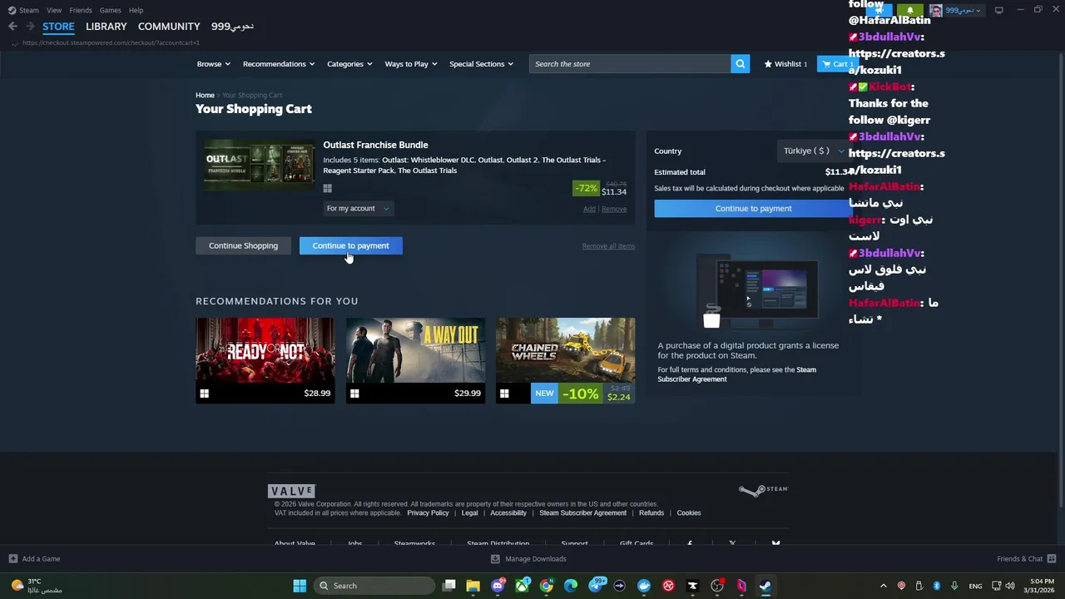Screen dimensions: 1065x599
Task: Click Windows icon on A Way Out card
Action: click(x=354, y=394)
